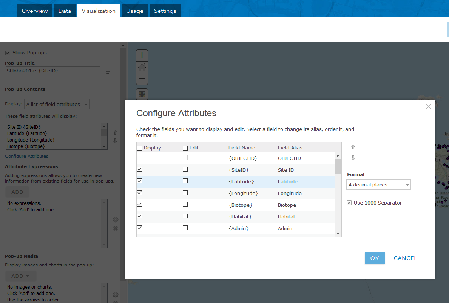Image resolution: width=449 pixels, height=303 pixels.
Task: Open the Settings tab
Action: pyautogui.click(x=165, y=11)
